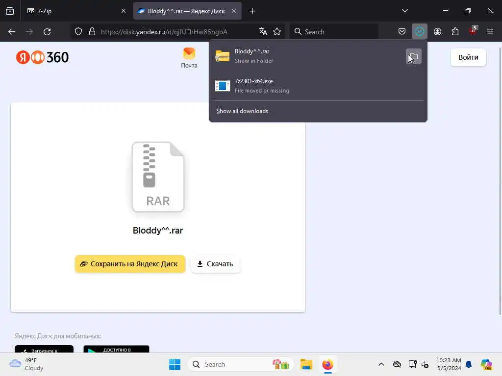Viewport: 502px width, 376px height.
Task: Close the 7-Zip tab
Action: (x=123, y=11)
